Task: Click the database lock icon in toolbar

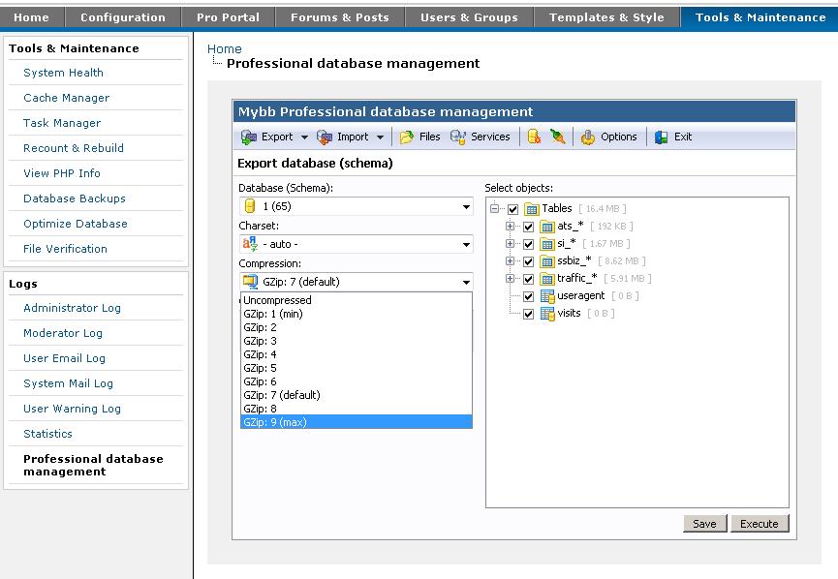Action: pyautogui.click(x=534, y=137)
